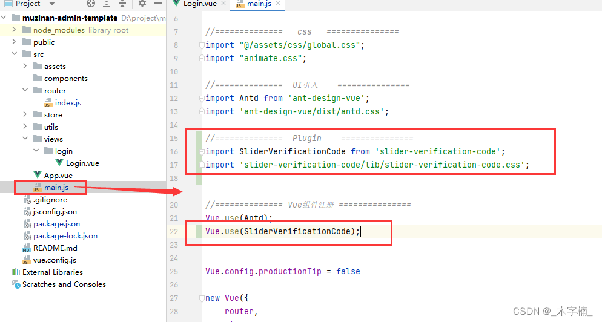Screen dimensions: 602x322
Task: Click the store folder icon
Action: coord(38,114)
